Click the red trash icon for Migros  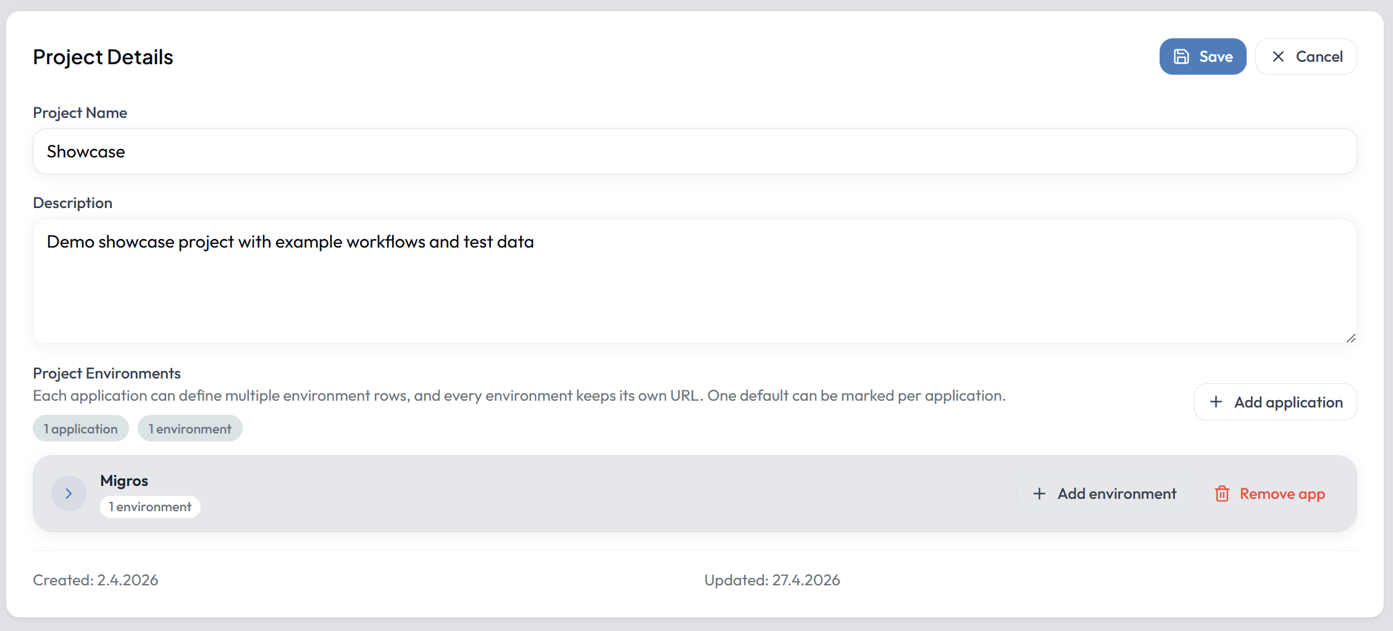(1222, 494)
